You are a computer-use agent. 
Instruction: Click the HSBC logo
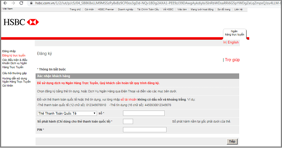coord(21,22)
